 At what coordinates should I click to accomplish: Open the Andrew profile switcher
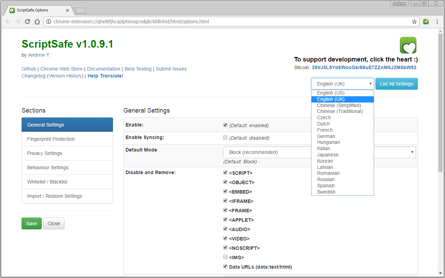[x=399, y=3]
